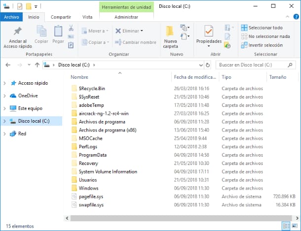Viewport: 301px width, 231px height.
Task: Click the History icon in Abrir group
Action: (227, 45)
